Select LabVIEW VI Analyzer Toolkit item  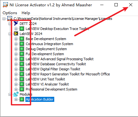pos(47,84)
